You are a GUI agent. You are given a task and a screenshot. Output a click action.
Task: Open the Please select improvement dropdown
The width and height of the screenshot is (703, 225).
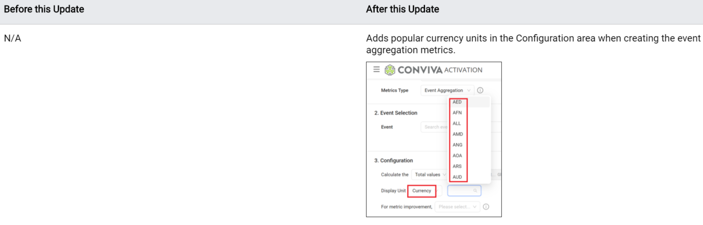click(457, 207)
